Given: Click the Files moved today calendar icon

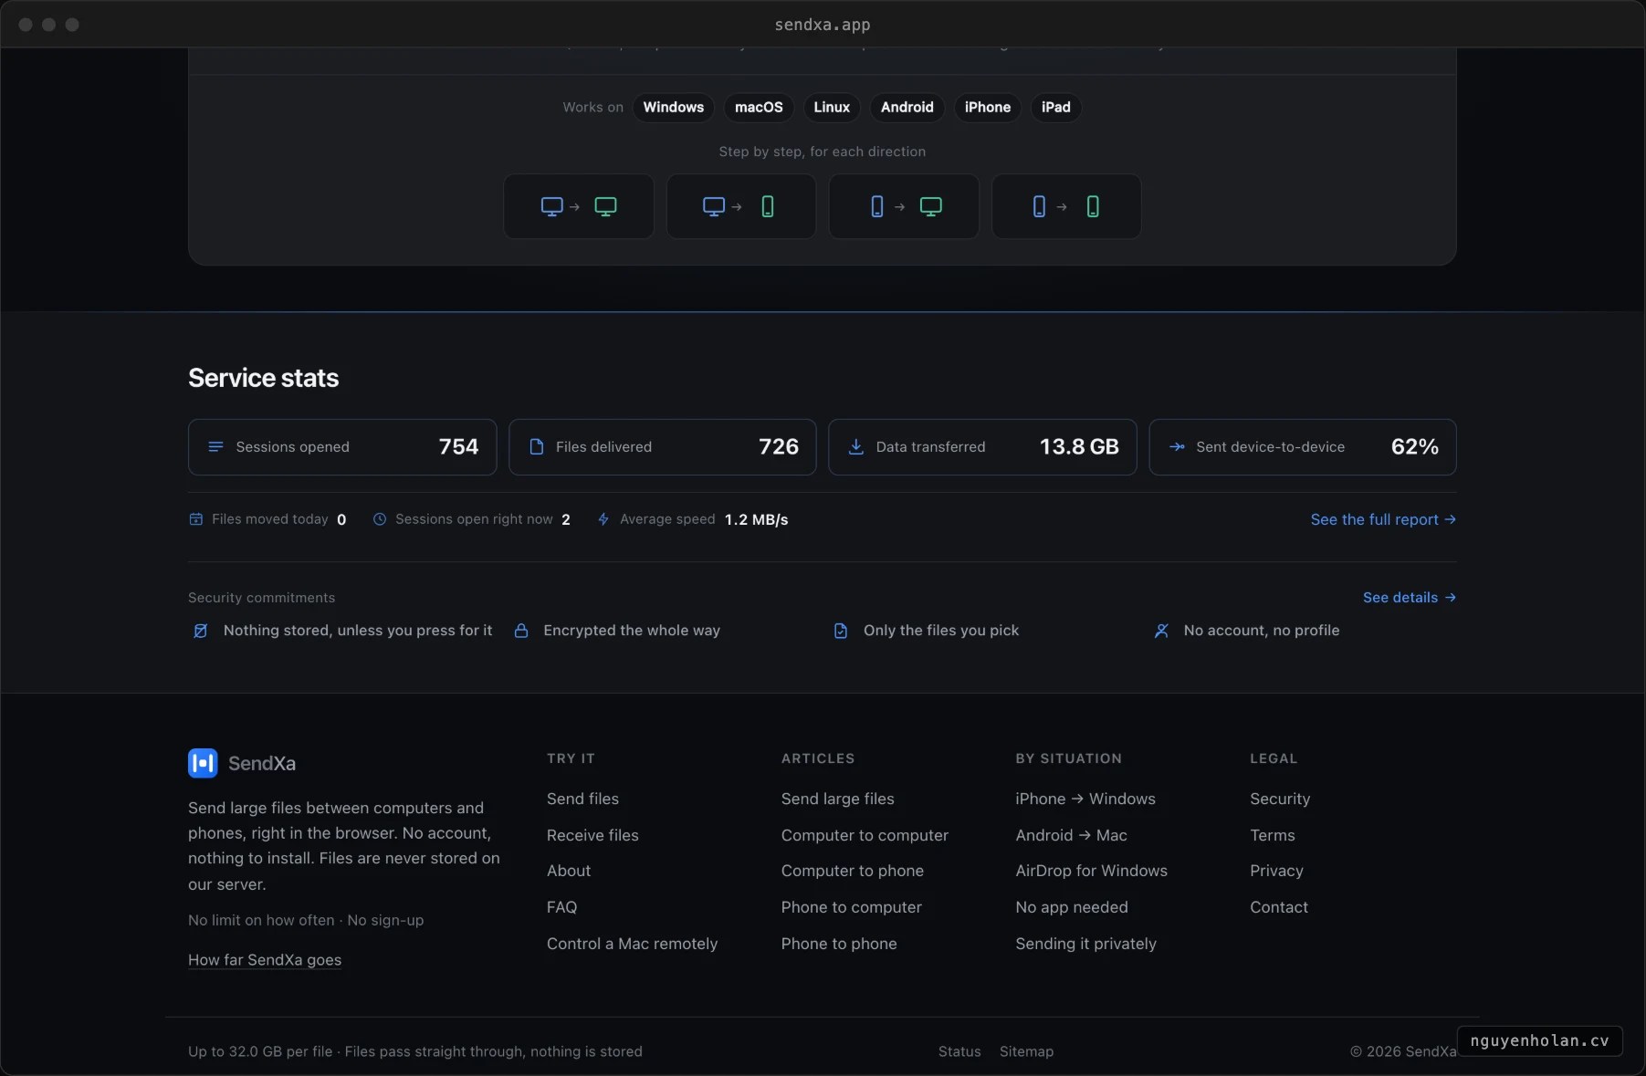Looking at the screenshot, I should [x=195, y=519].
